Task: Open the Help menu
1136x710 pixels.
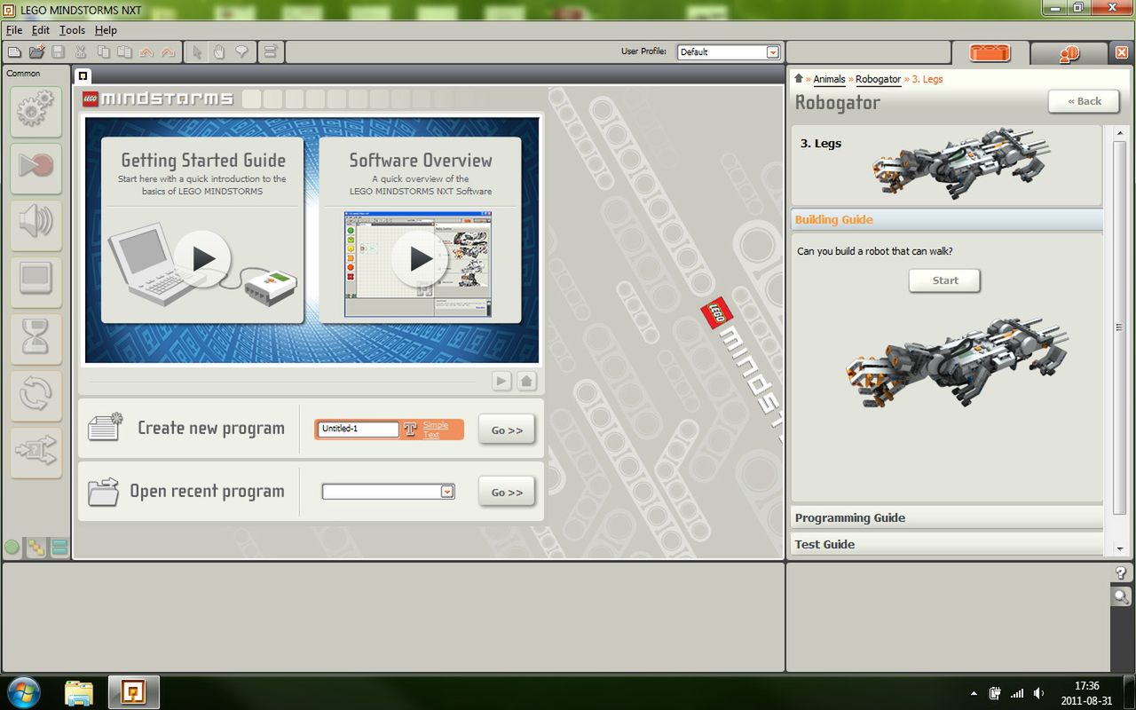Action: (106, 30)
